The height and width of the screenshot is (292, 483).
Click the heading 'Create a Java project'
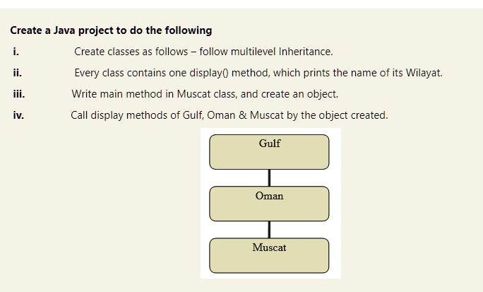coord(111,30)
